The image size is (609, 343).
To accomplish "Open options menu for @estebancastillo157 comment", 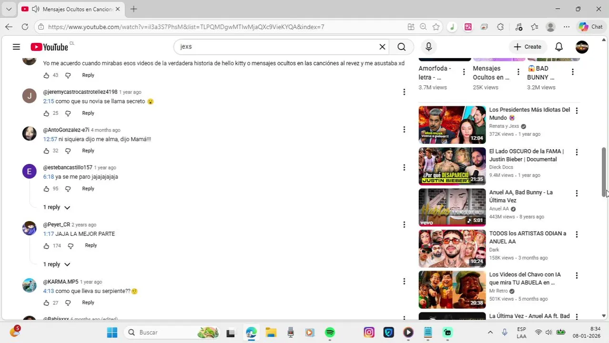I will (404, 168).
